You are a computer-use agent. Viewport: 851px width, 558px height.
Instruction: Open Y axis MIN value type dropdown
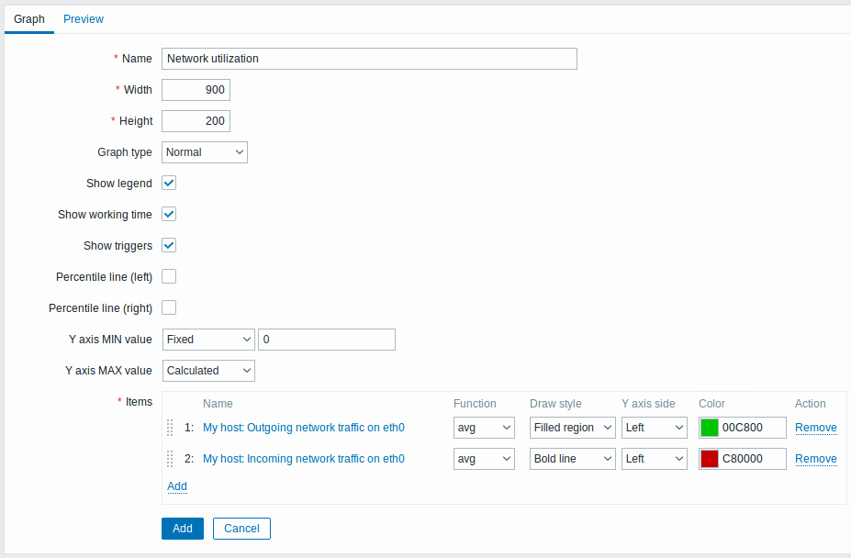tap(208, 340)
